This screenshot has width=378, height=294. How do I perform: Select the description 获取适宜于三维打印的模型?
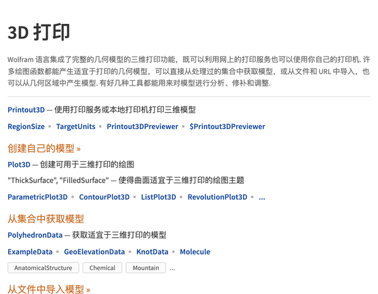[x=119, y=235]
